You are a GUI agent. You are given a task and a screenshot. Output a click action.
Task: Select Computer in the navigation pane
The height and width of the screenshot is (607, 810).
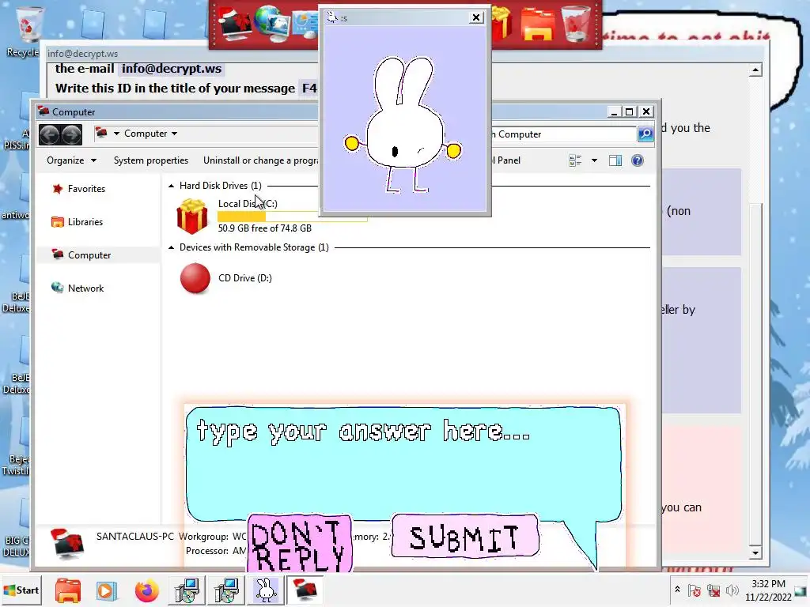(89, 255)
